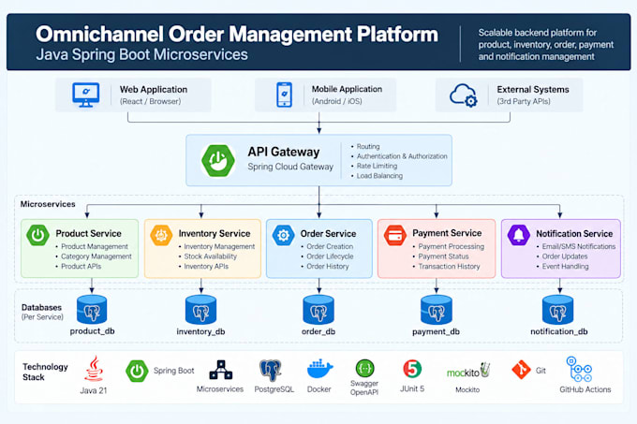The image size is (637, 424).
Task: Click the API Gateway green hexagon icon
Action: [x=218, y=161]
